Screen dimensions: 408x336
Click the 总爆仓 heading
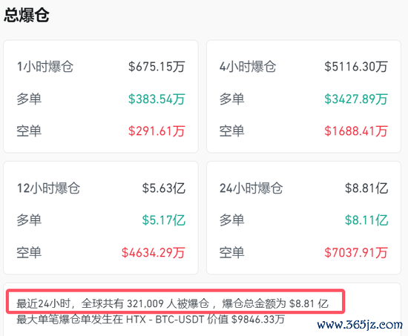[x=26, y=15]
